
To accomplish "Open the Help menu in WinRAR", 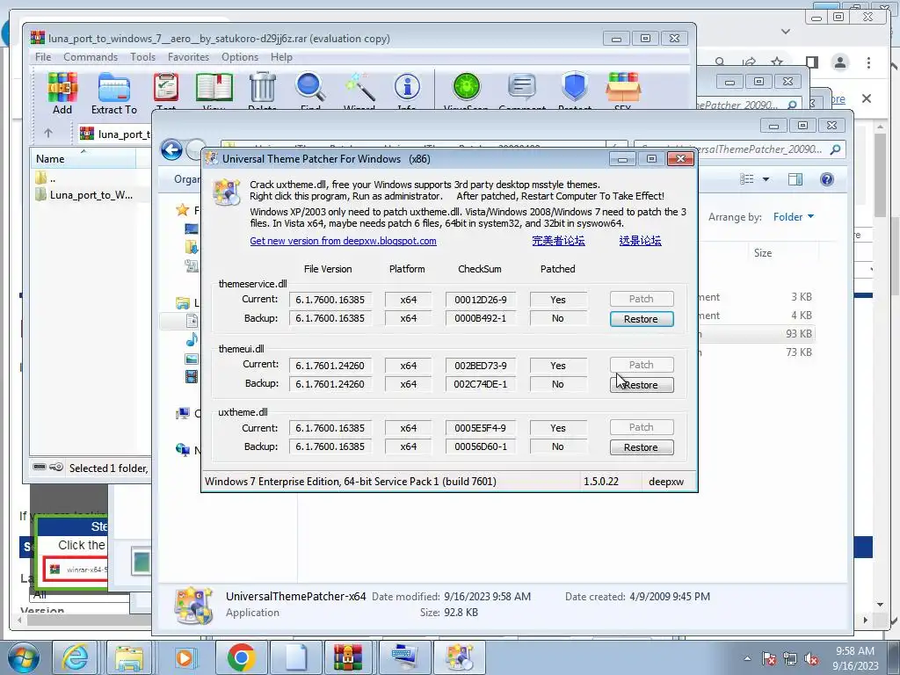I will pyautogui.click(x=281, y=57).
